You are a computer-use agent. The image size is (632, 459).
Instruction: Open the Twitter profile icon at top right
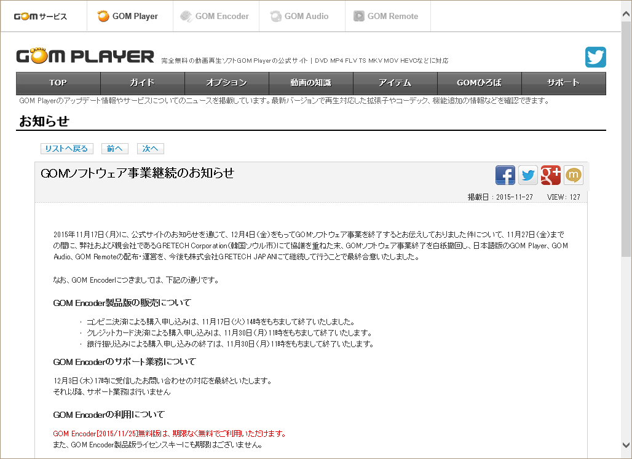point(595,57)
